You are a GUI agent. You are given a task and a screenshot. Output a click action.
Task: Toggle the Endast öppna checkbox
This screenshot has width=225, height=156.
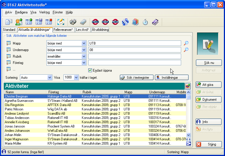(x=90, y=70)
